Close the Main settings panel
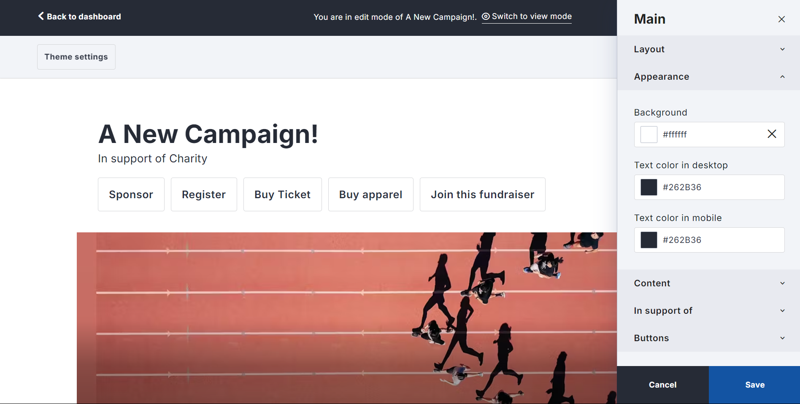The image size is (800, 404). 781,19
